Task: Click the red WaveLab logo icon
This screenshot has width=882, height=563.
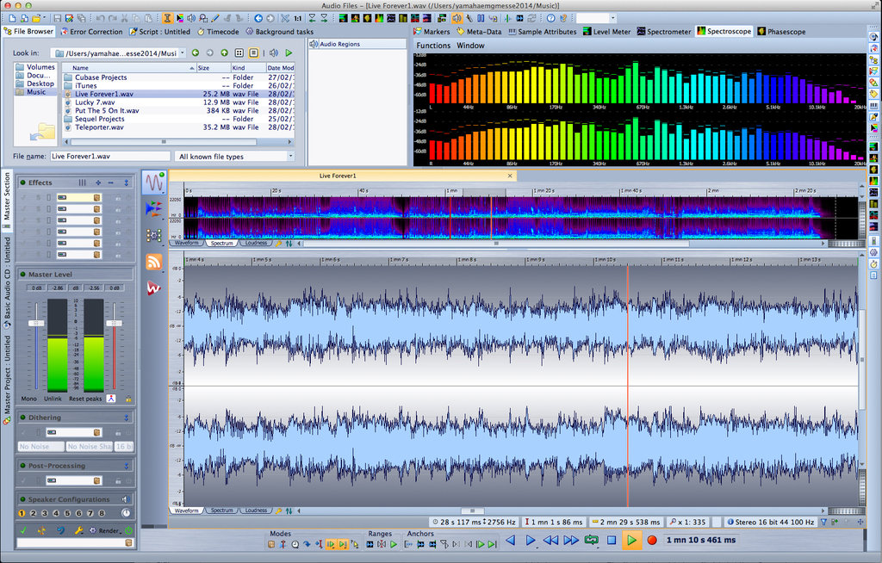Action: pyautogui.click(x=153, y=288)
